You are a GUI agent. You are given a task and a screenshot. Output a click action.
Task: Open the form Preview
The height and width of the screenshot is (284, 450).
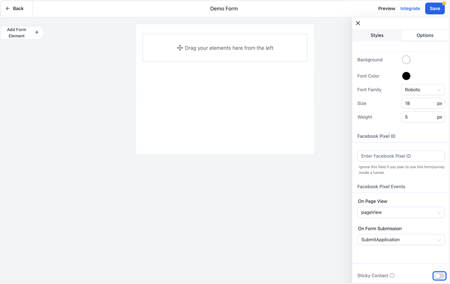coord(387,9)
